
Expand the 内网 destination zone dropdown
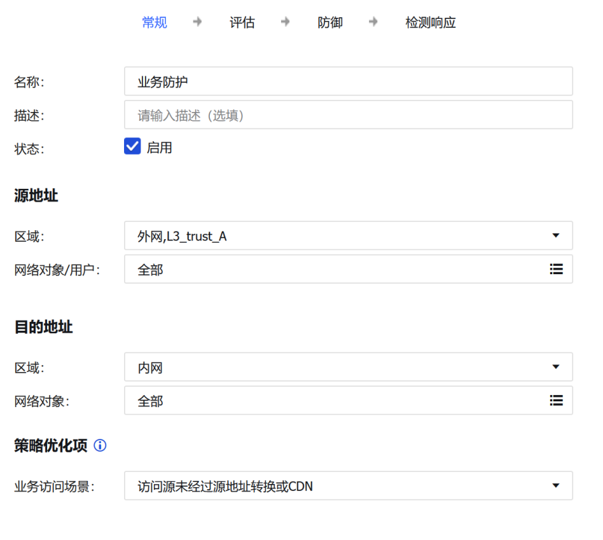coord(337,367)
